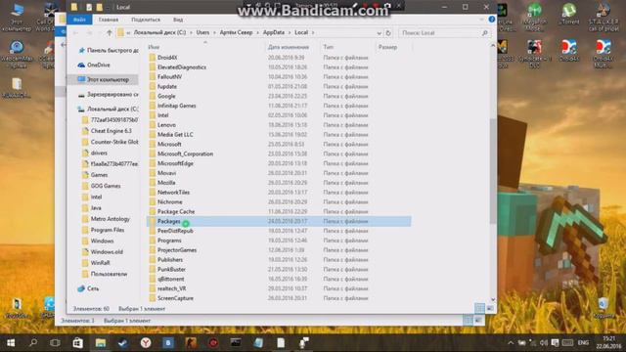Sort by the Размер column header

(387, 47)
